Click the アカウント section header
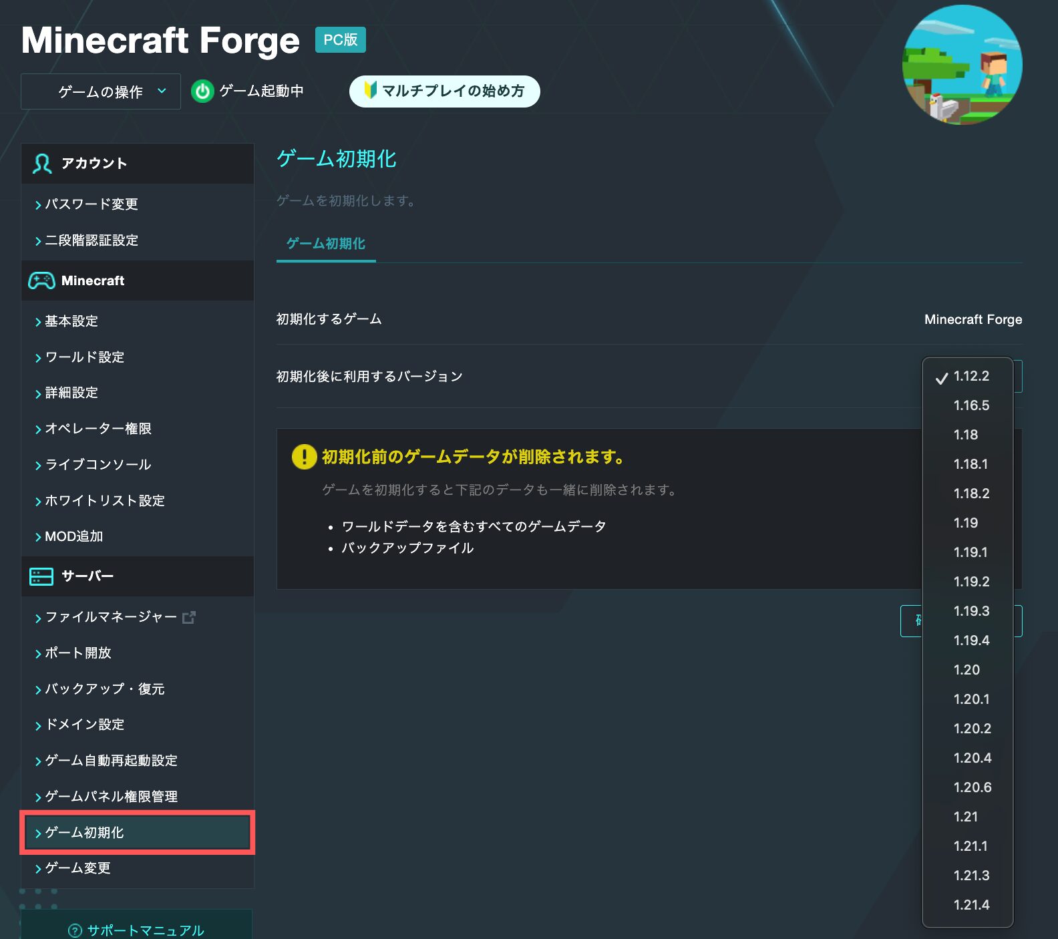1058x939 pixels. click(138, 164)
